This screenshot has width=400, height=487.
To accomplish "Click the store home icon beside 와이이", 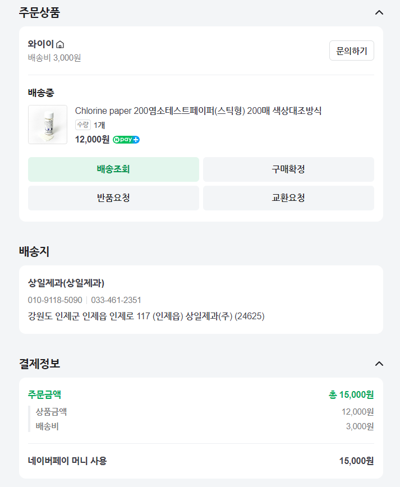I will [61, 44].
